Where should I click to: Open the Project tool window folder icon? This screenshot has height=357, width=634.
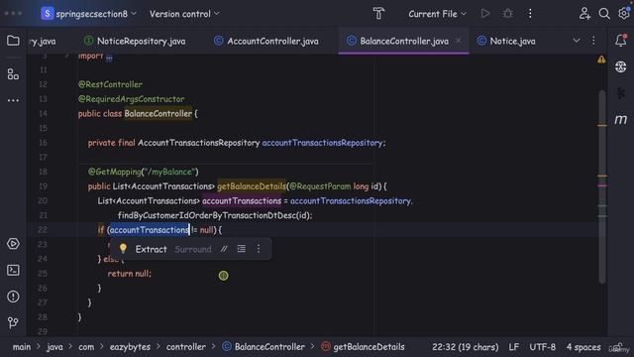point(13,41)
